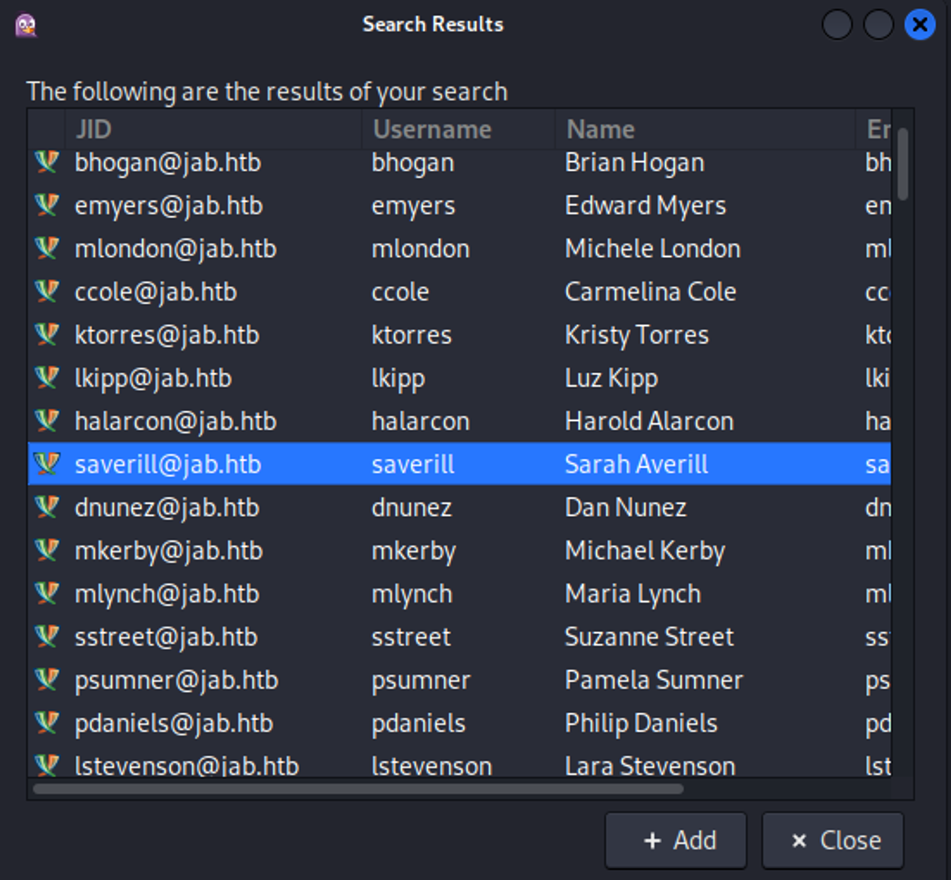Click the XMPP icon beside bhogan@jab.htb
The height and width of the screenshot is (880, 951).
47,163
